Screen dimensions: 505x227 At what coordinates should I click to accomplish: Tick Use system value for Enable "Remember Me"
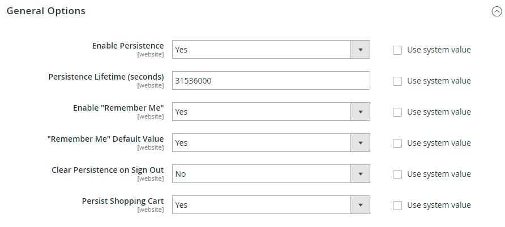[397, 112]
